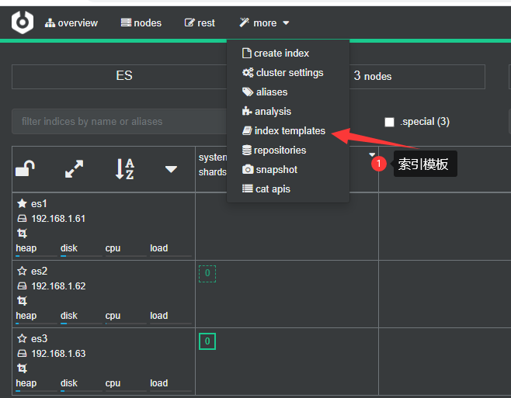Open the overview page

(x=71, y=22)
